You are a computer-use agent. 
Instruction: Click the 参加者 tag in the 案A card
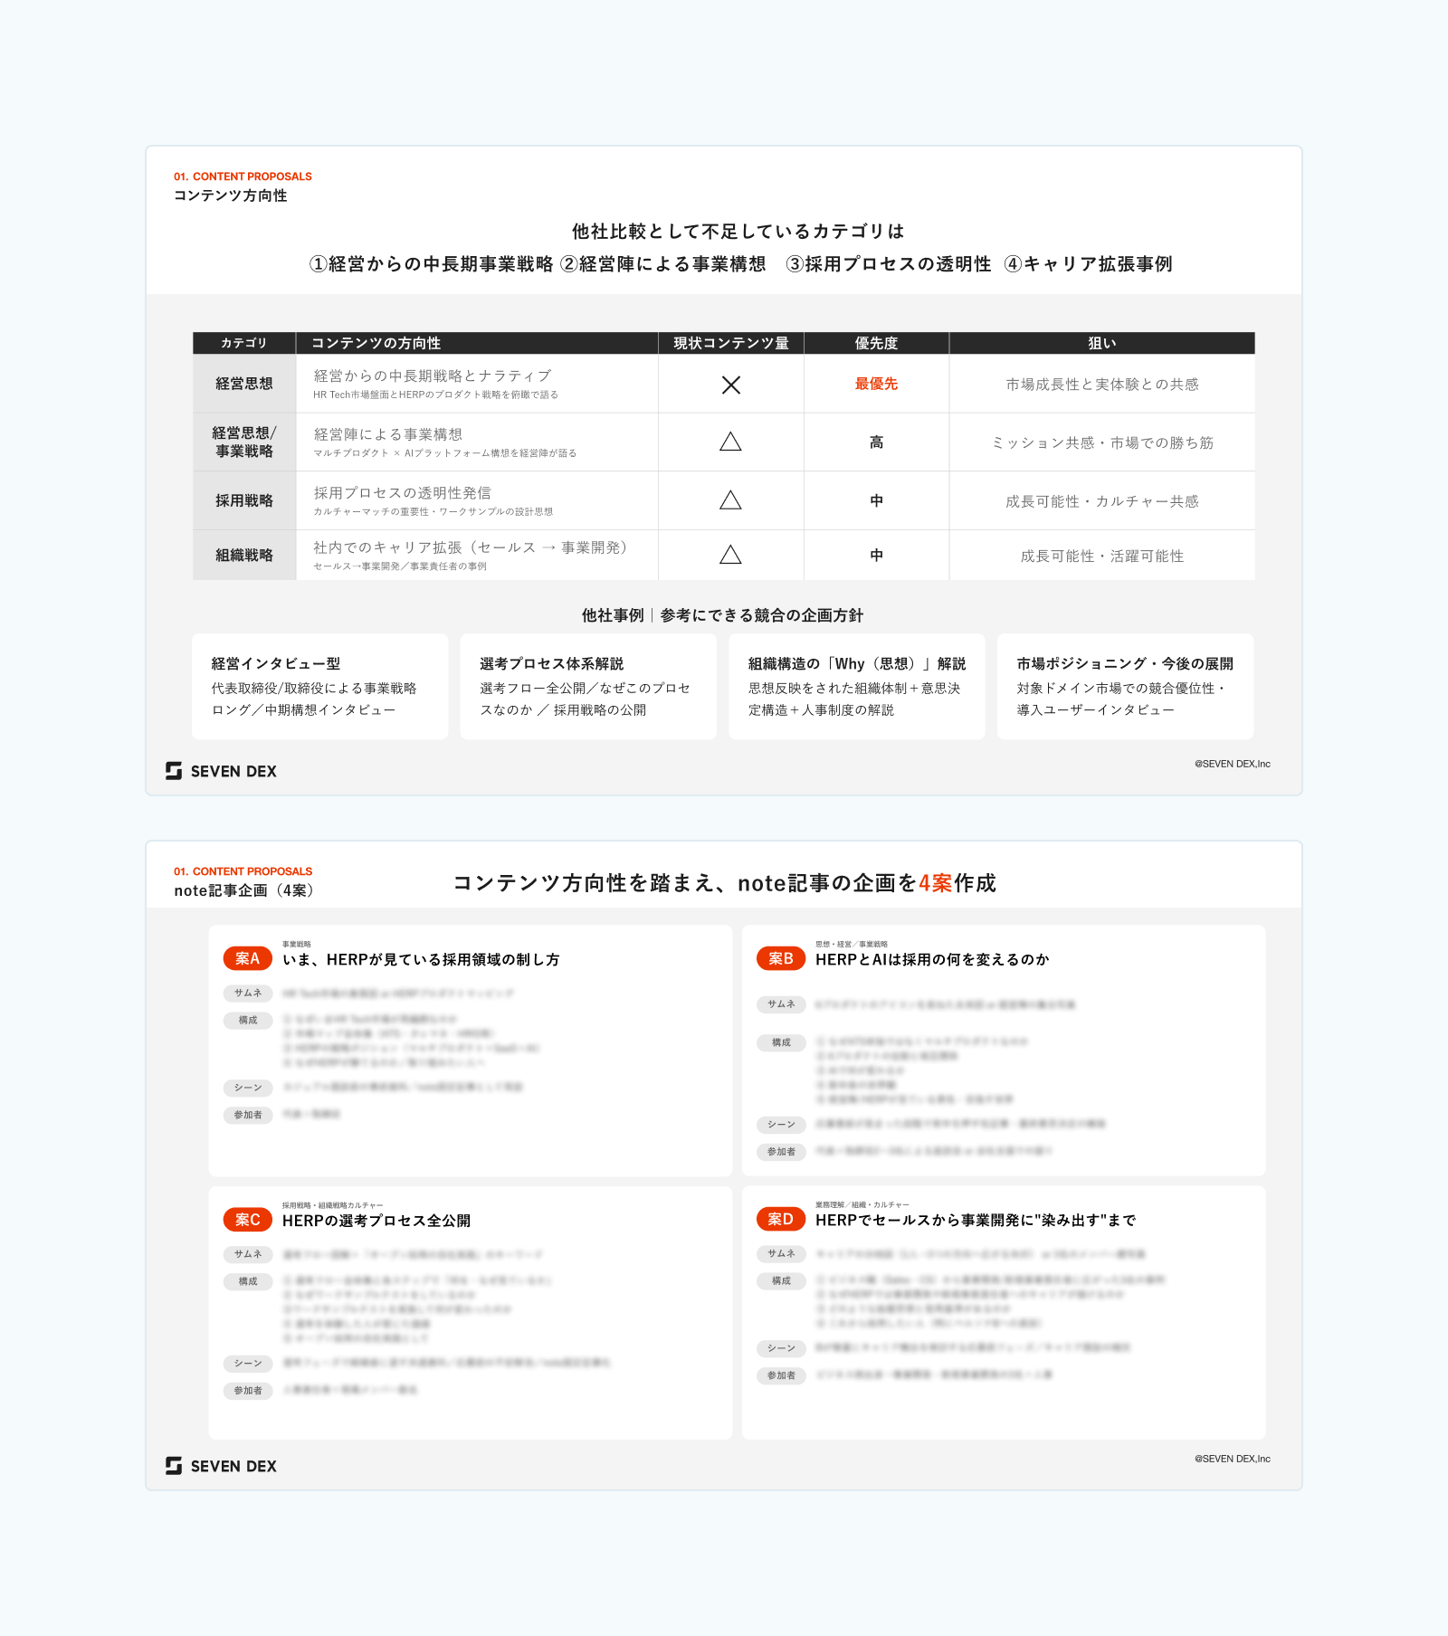click(248, 1115)
